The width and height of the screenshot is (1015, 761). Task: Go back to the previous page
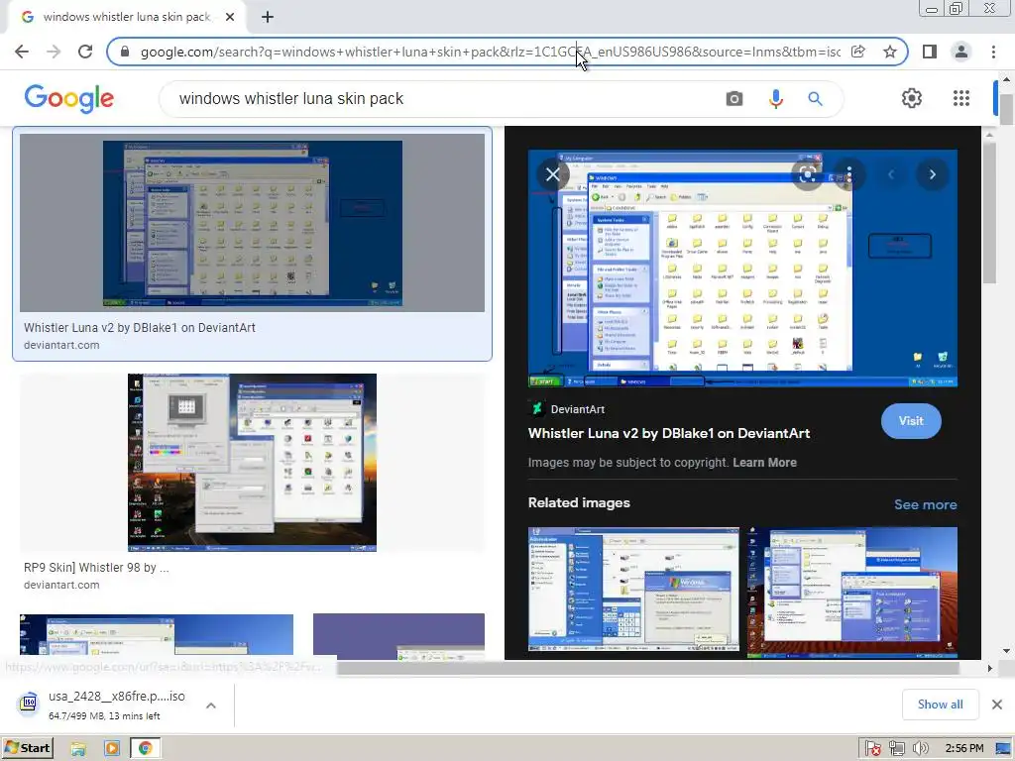click(x=22, y=52)
